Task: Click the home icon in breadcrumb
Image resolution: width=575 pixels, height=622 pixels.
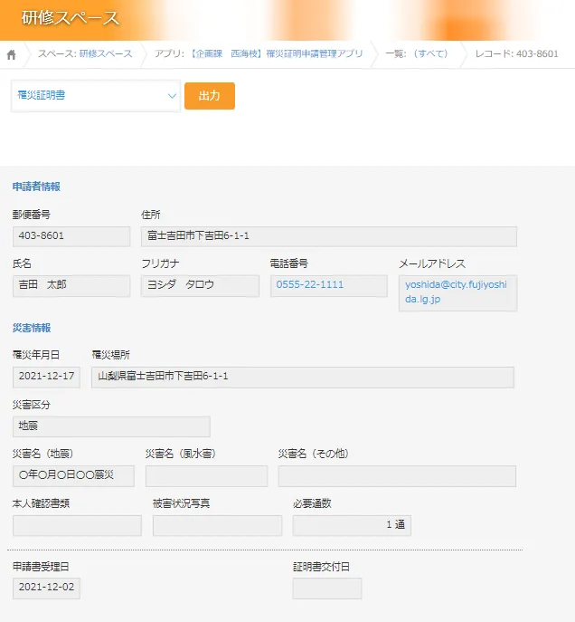Action: [12, 54]
